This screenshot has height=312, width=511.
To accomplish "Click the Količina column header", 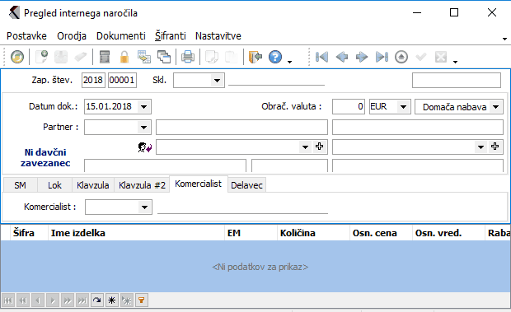I will (313, 233).
